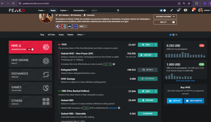Open the Snaps profile tab
The image size is (211, 122).
61,35
